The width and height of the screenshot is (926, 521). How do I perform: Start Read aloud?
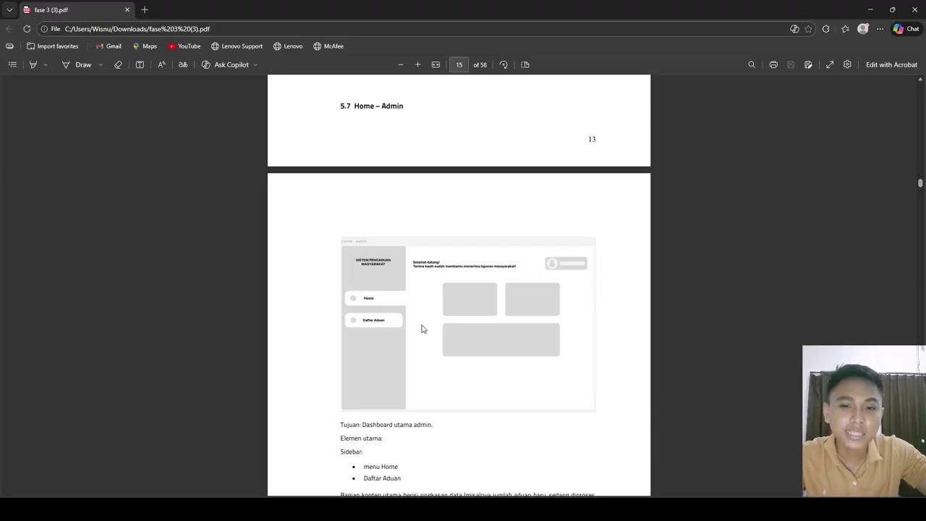pyautogui.click(x=161, y=64)
